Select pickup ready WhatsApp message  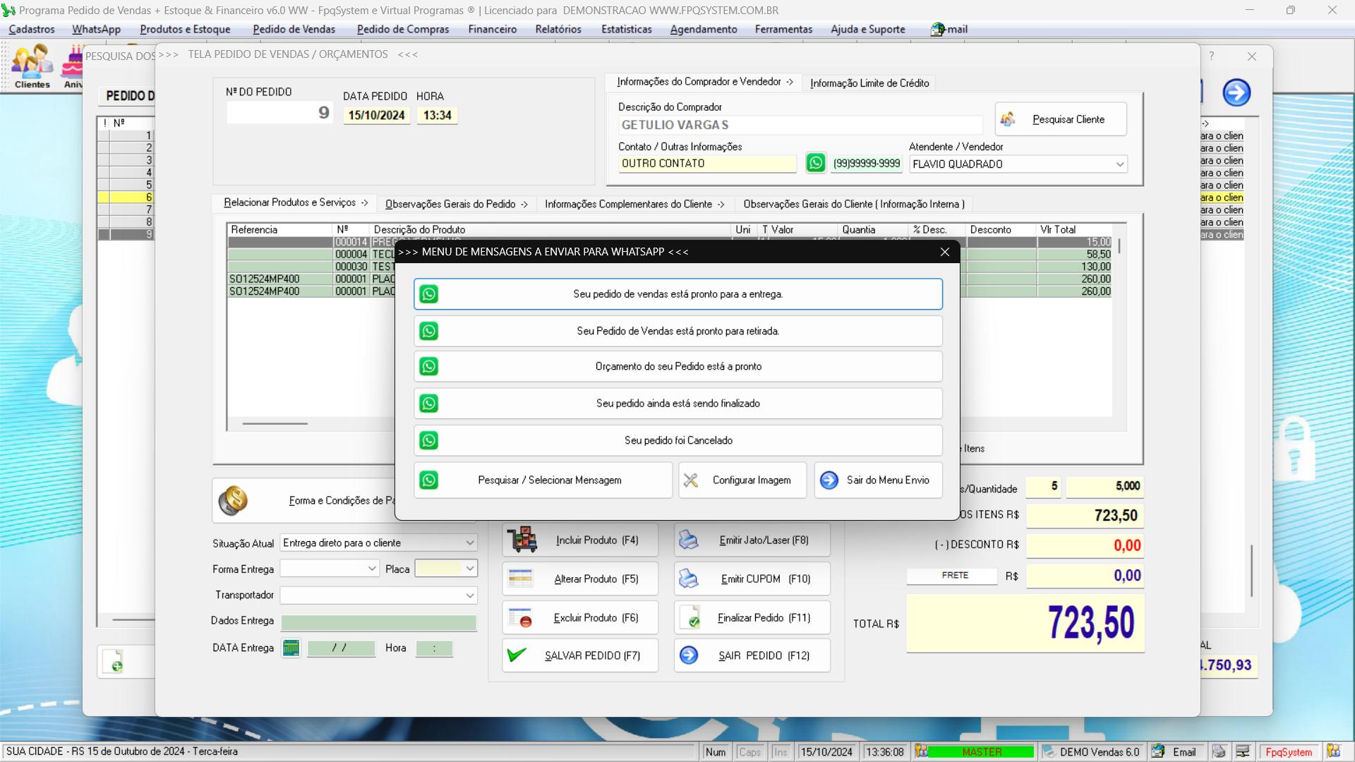[x=677, y=330]
